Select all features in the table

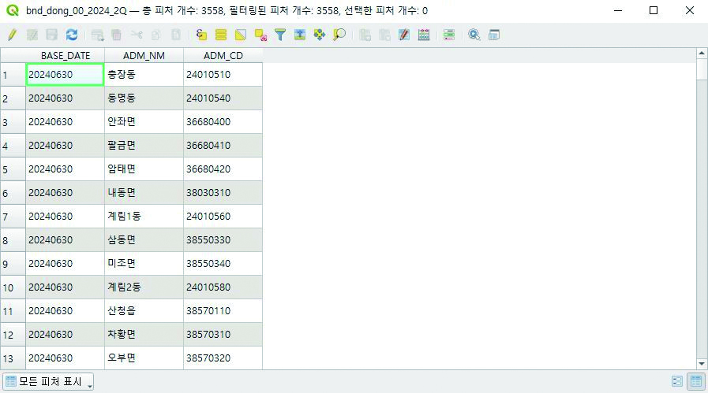(x=221, y=35)
